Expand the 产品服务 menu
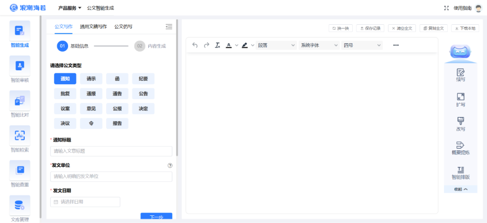Screen dimensions: 487x223 click(x=70, y=8)
